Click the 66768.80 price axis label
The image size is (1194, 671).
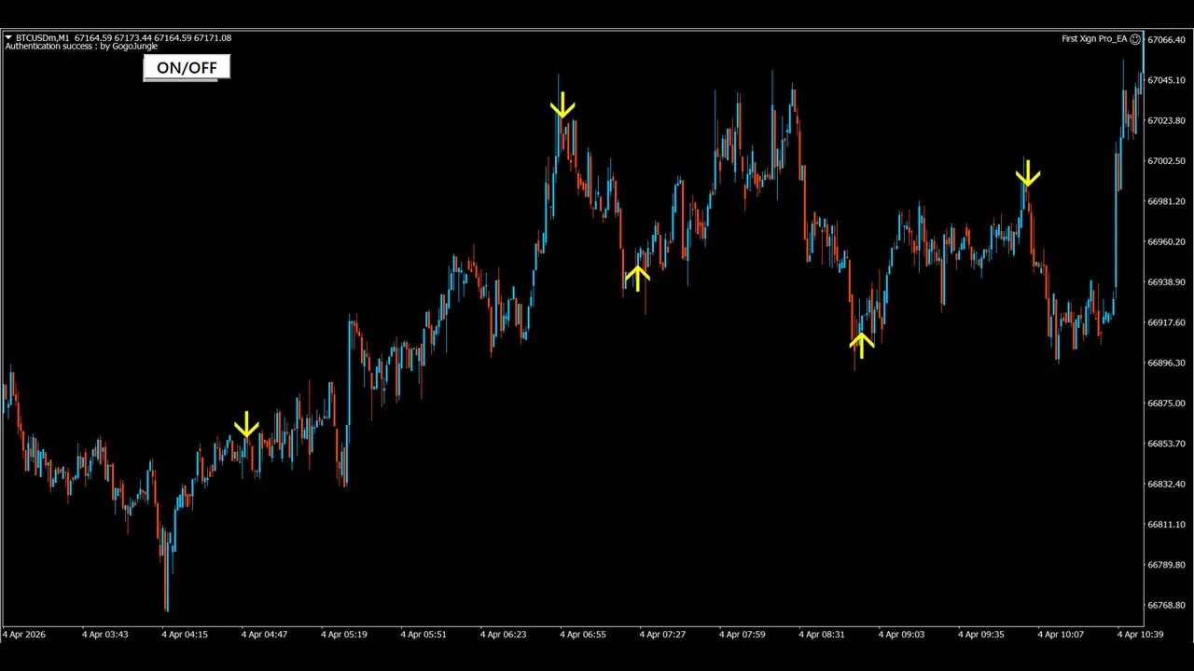point(1166,606)
